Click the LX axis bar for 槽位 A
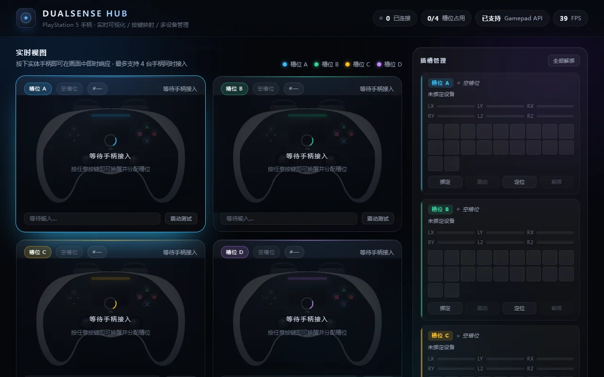 coord(456,107)
